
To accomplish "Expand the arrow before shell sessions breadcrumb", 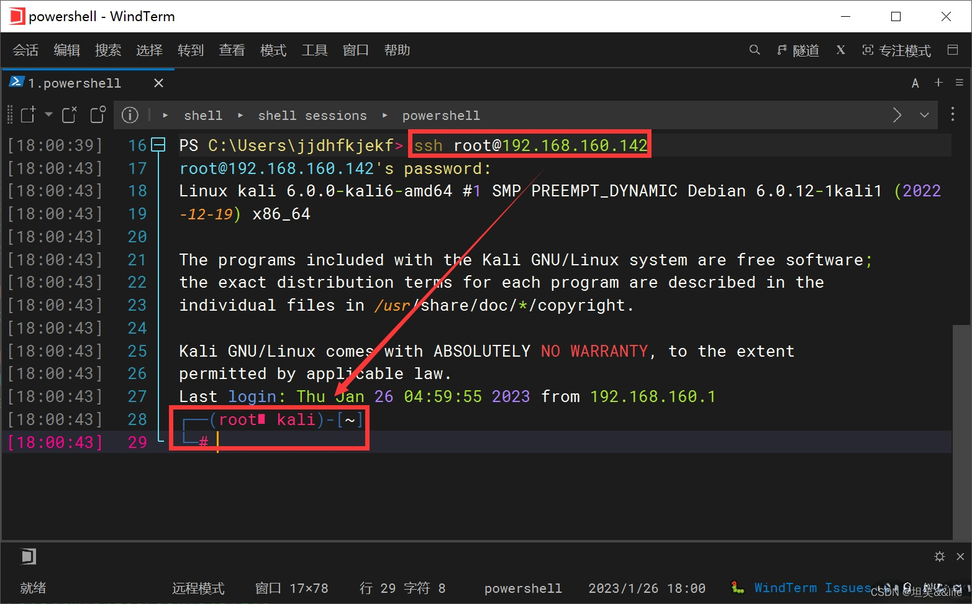I will coord(240,116).
